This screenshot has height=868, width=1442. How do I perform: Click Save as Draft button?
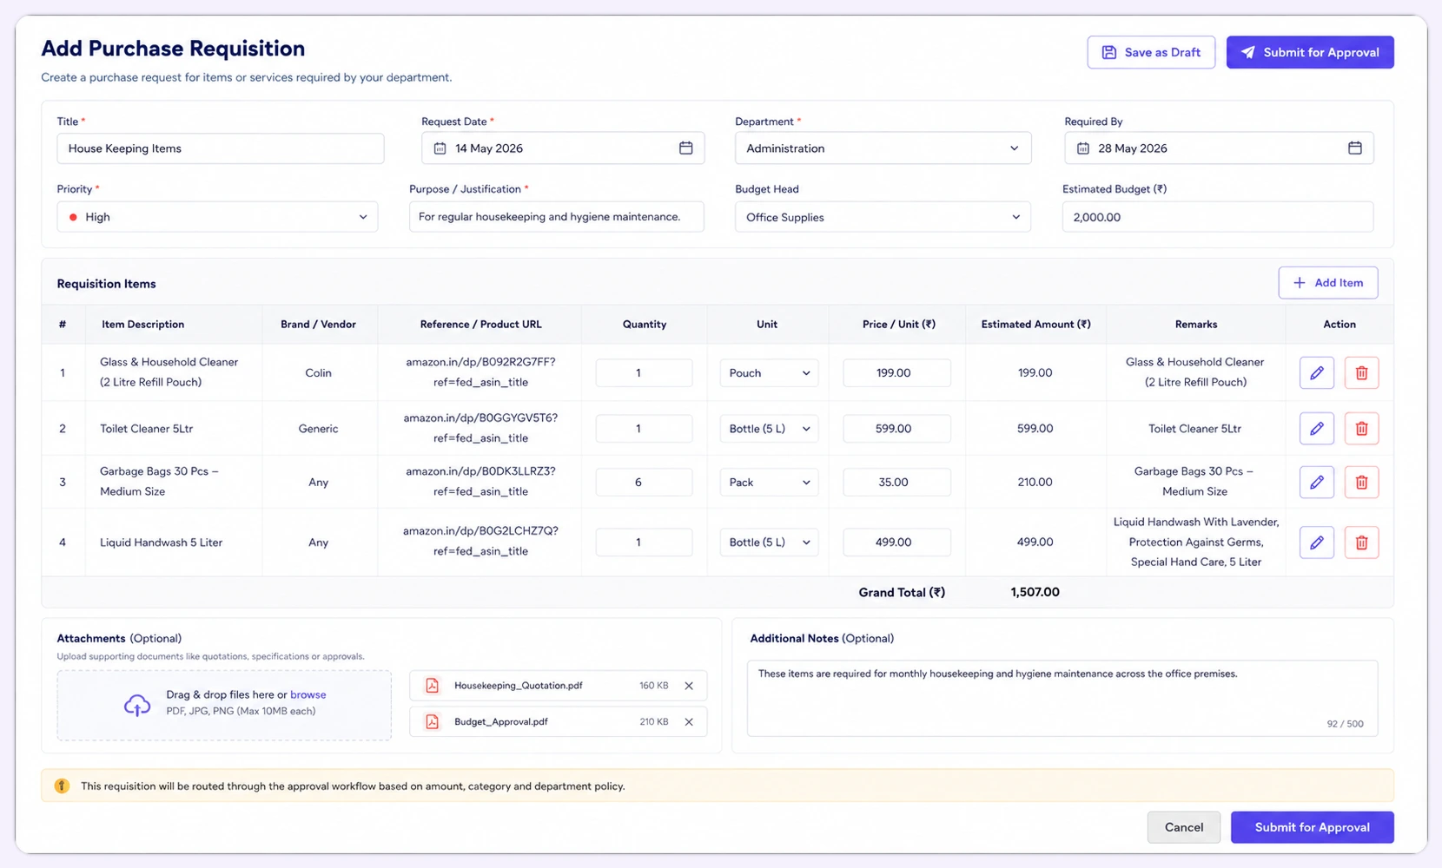1151,52
